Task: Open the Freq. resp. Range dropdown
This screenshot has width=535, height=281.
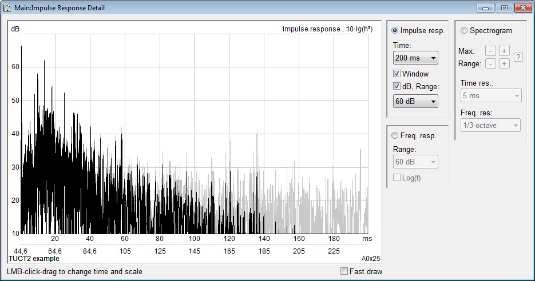Action: tap(415, 162)
